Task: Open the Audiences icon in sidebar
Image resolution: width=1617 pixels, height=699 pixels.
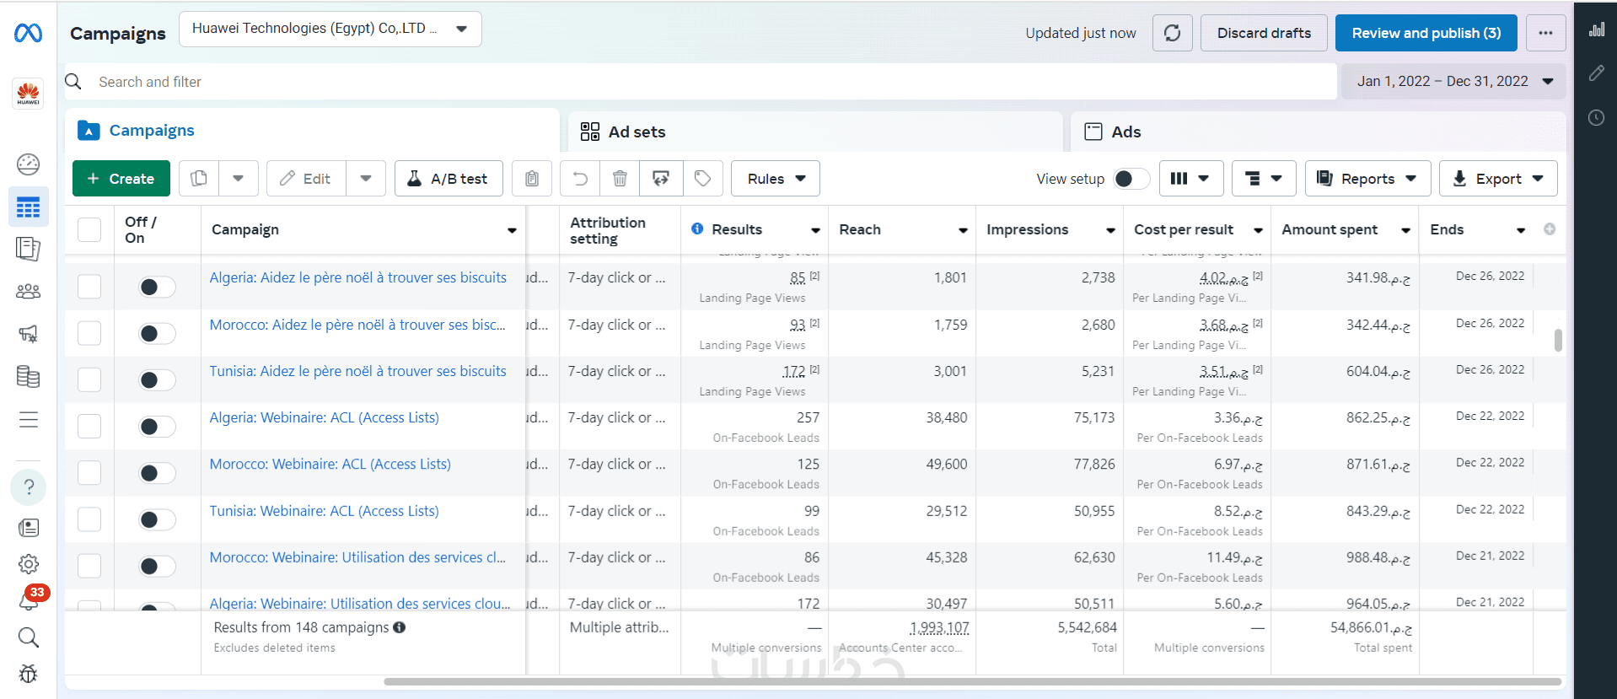Action: coord(29,292)
